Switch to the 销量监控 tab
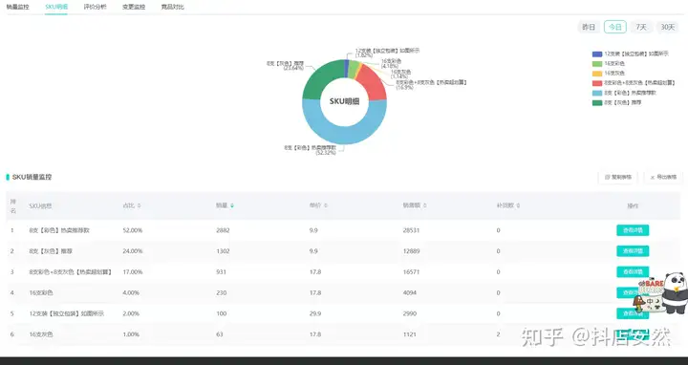688x365 pixels. pyautogui.click(x=17, y=7)
